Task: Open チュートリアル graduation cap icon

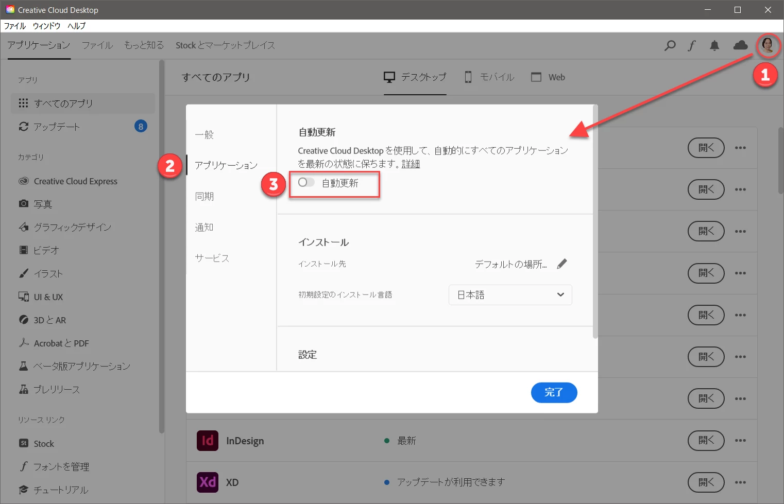Action: 23,490
